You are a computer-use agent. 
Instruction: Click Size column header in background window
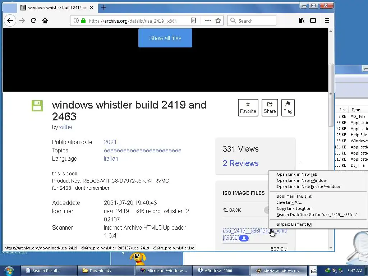click(342, 110)
